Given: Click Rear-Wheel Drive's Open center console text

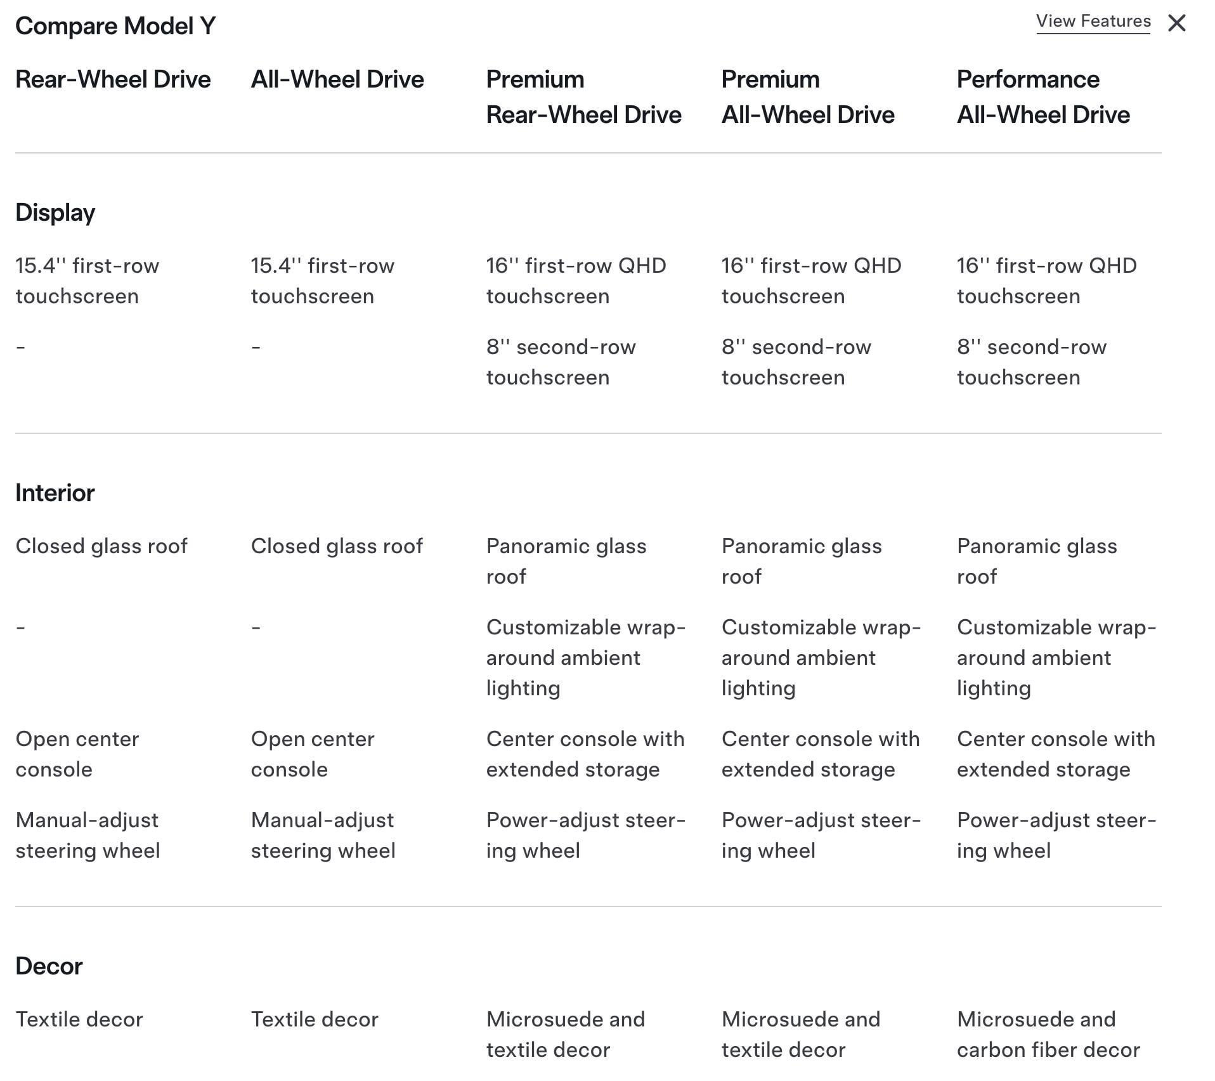Looking at the screenshot, I should [x=77, y=754].
